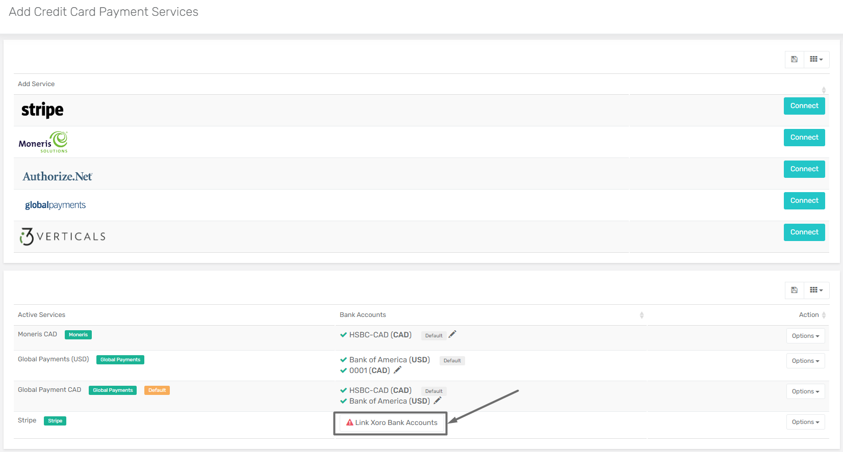
Task: Click Bank of America (USD) in Global Payments (USD) row
Action: pyautogui.click(x=389, y=360)
